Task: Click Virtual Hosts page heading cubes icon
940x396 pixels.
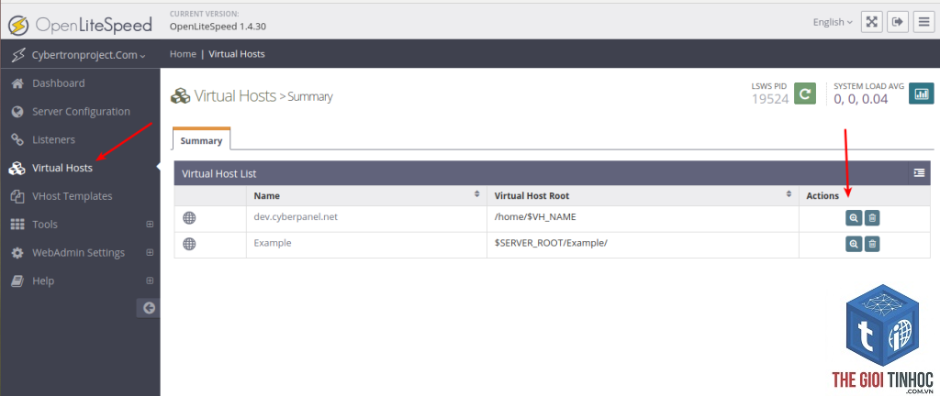Action: click(181, 95)
